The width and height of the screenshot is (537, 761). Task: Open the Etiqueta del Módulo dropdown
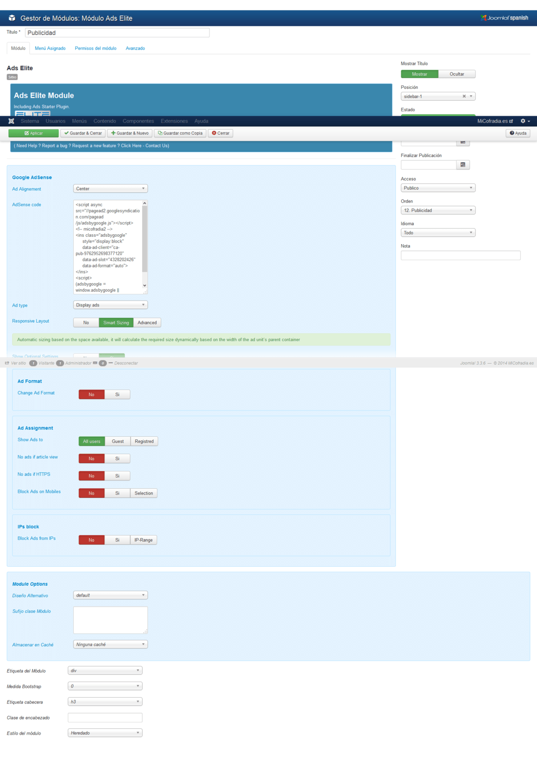(105, 671)
